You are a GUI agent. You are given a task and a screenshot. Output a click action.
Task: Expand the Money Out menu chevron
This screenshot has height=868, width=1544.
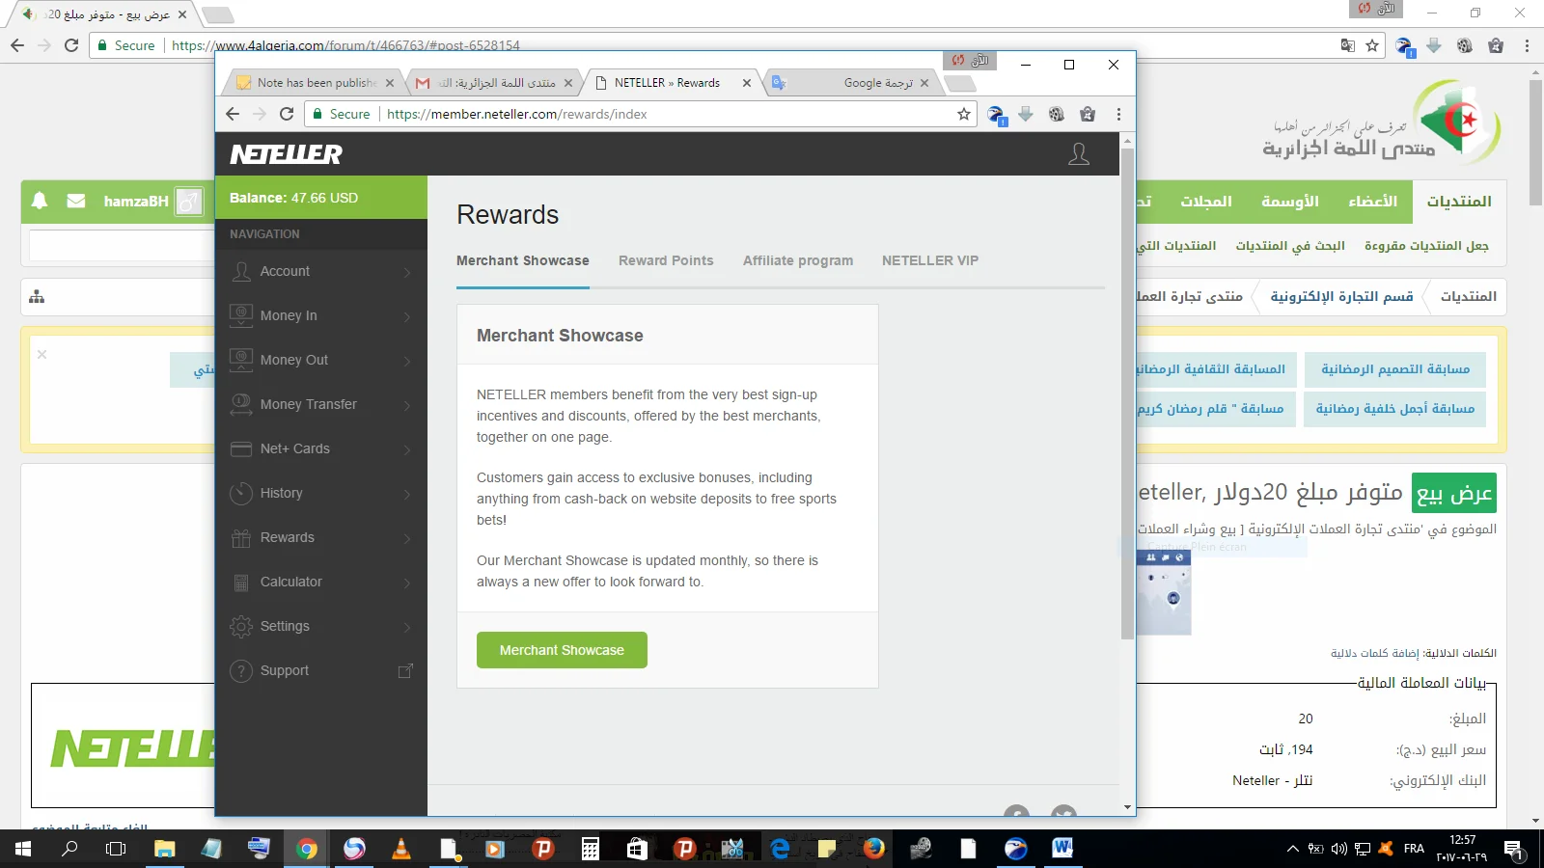coord(407,361)
